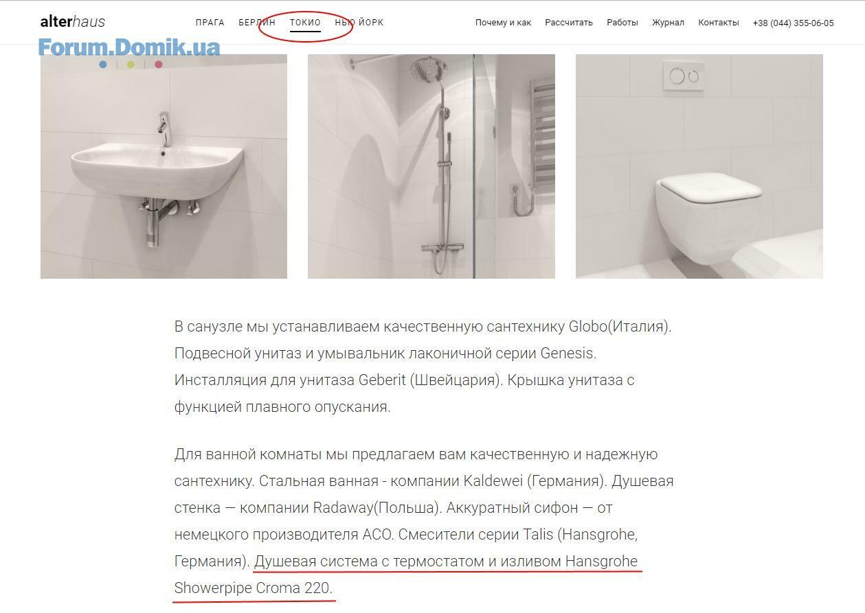Click the Forum.Domik.ua watermark logo
Image resolution: width=865 pixels, height=613 pixels.
tap(129, 47)
